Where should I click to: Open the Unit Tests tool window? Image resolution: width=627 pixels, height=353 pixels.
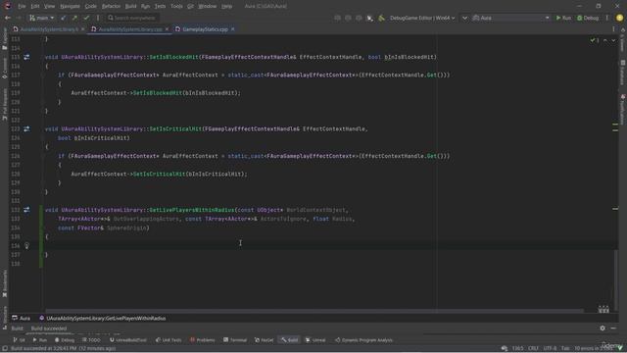(169, 340)
